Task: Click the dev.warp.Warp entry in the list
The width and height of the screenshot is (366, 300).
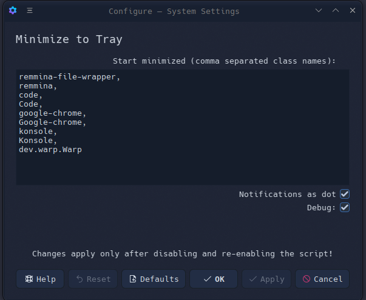Action: click(50, 150)
